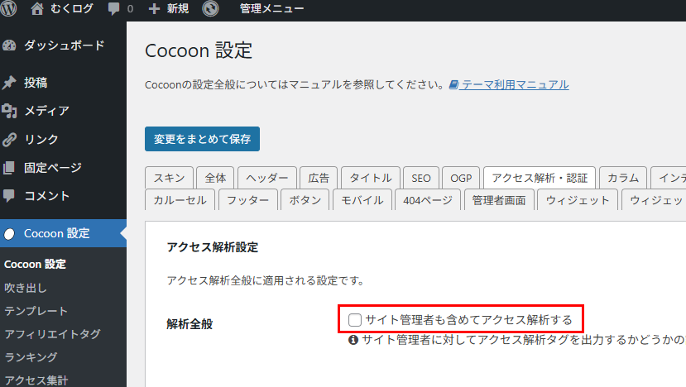Click the ダッシュボード gauge icon
686x387 pixels.
point(9,45)
